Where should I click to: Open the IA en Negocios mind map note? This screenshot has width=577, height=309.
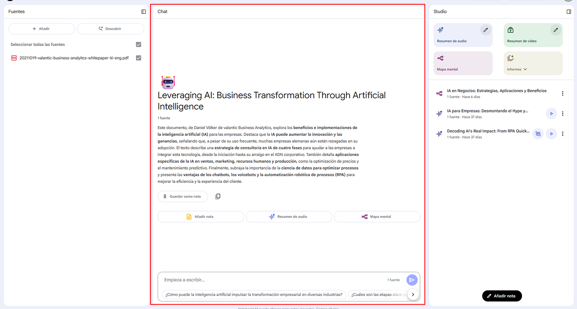pos(497,93)
